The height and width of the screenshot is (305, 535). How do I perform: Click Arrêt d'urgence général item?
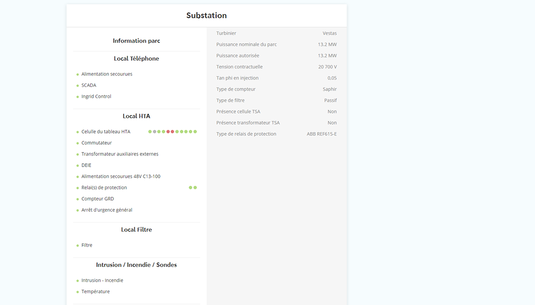[107, 210]
